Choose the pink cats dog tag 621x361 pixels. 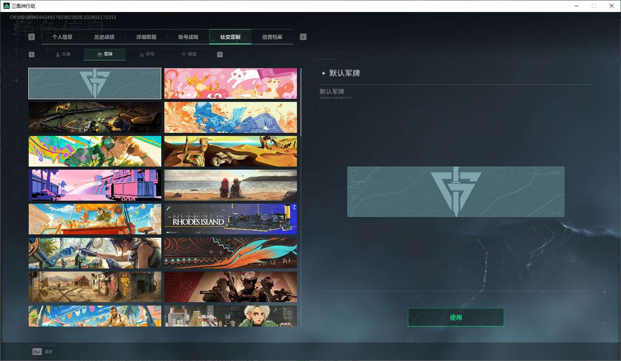(231, 83)
